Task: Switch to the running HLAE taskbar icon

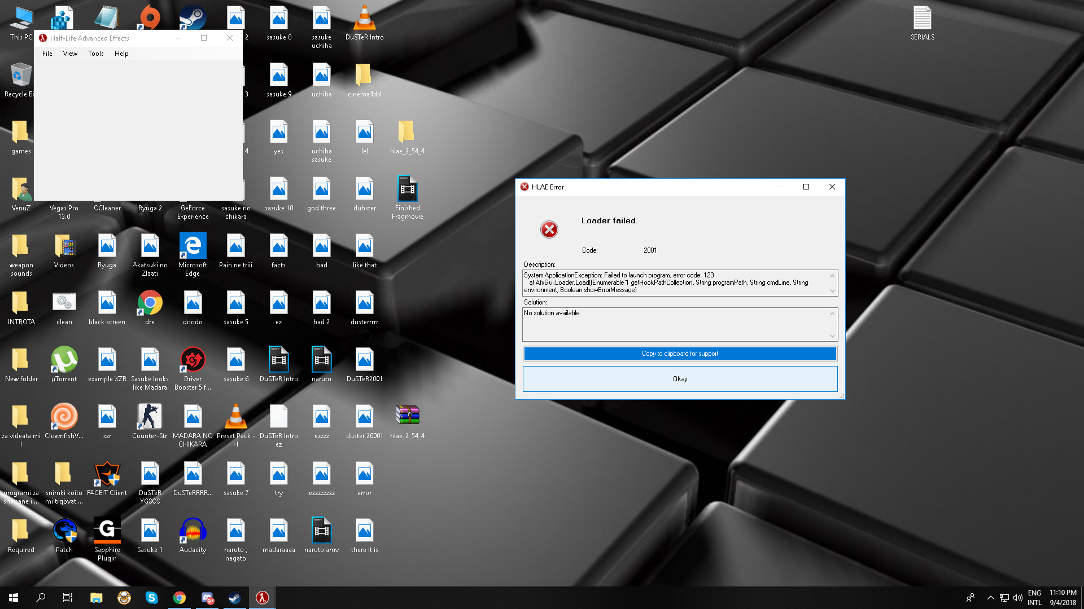Action: tap(262, 597)
